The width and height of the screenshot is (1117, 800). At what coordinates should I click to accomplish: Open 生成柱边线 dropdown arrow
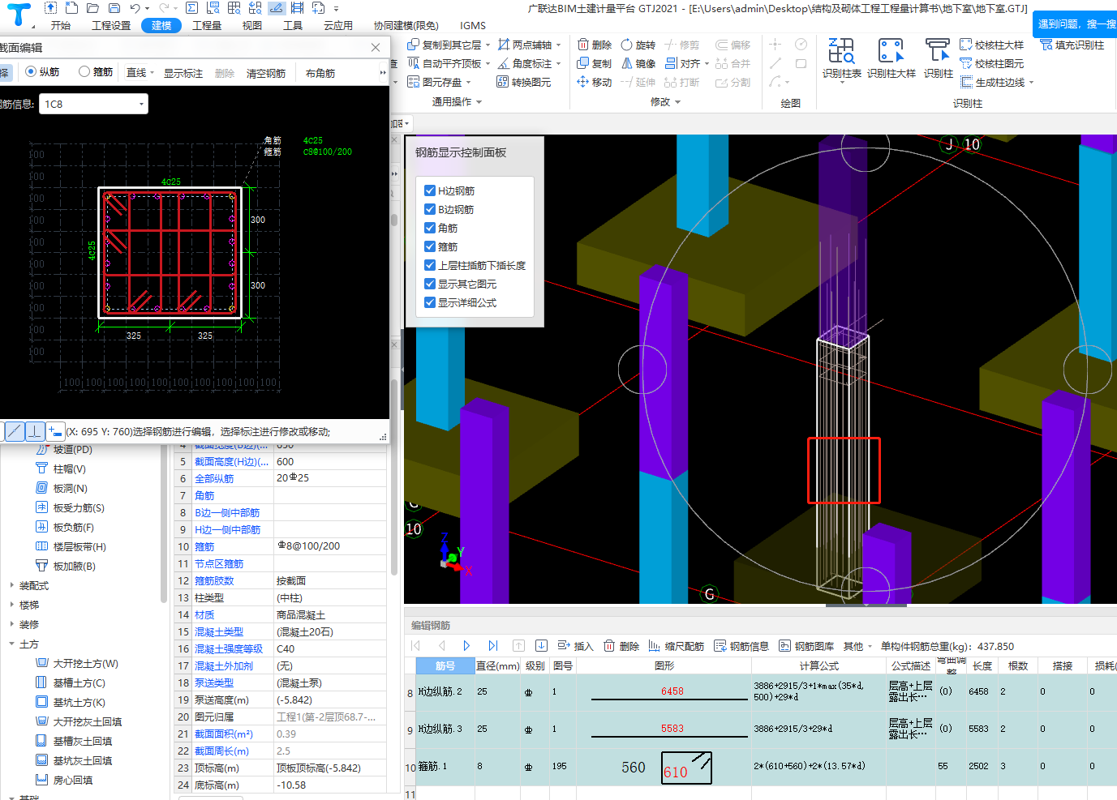(1031, 83)
